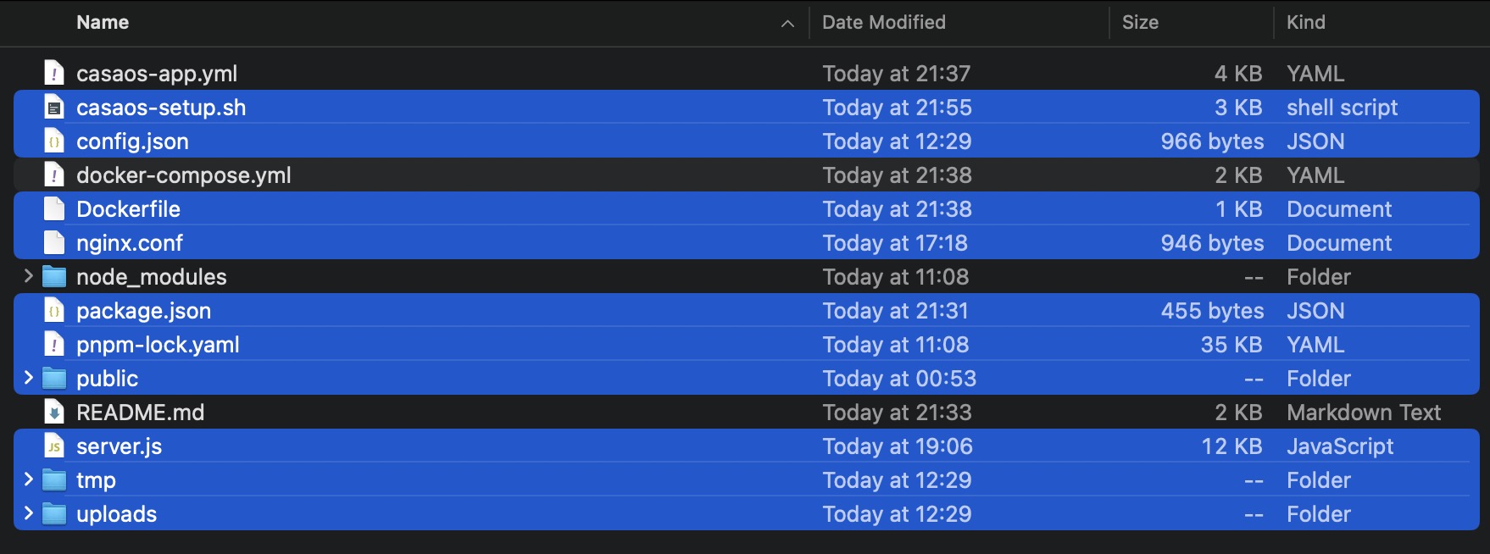Expand the uploads folder disclosure triangle
Screen dimensions: 1490x554
(28, 513)
